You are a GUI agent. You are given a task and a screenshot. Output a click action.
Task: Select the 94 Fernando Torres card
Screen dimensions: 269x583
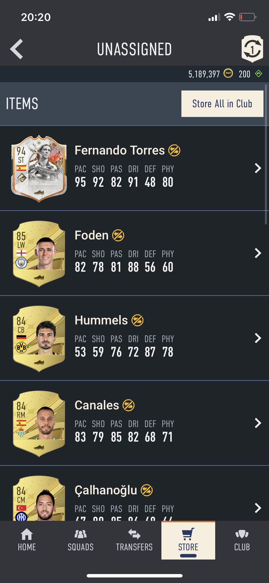(39, 168)
